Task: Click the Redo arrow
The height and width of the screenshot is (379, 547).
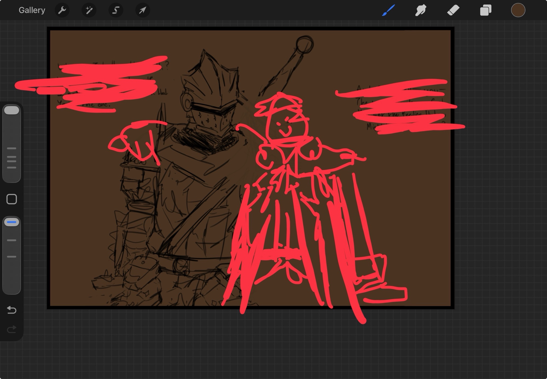Action: [11, 330]
